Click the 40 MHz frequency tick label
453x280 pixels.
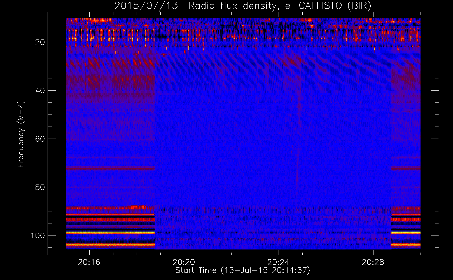(40, 91)
